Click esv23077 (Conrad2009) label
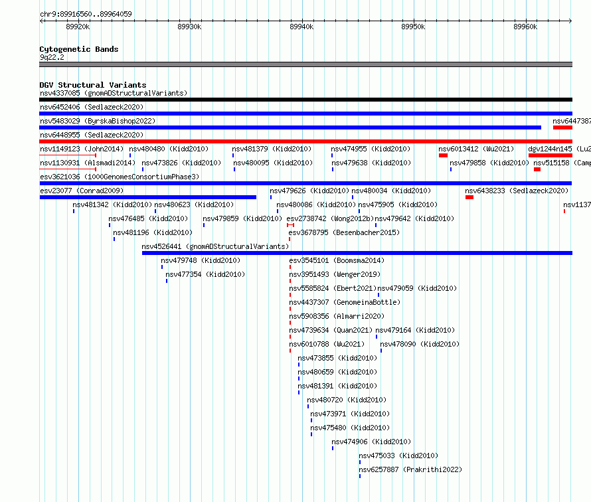 click(82, 191)
